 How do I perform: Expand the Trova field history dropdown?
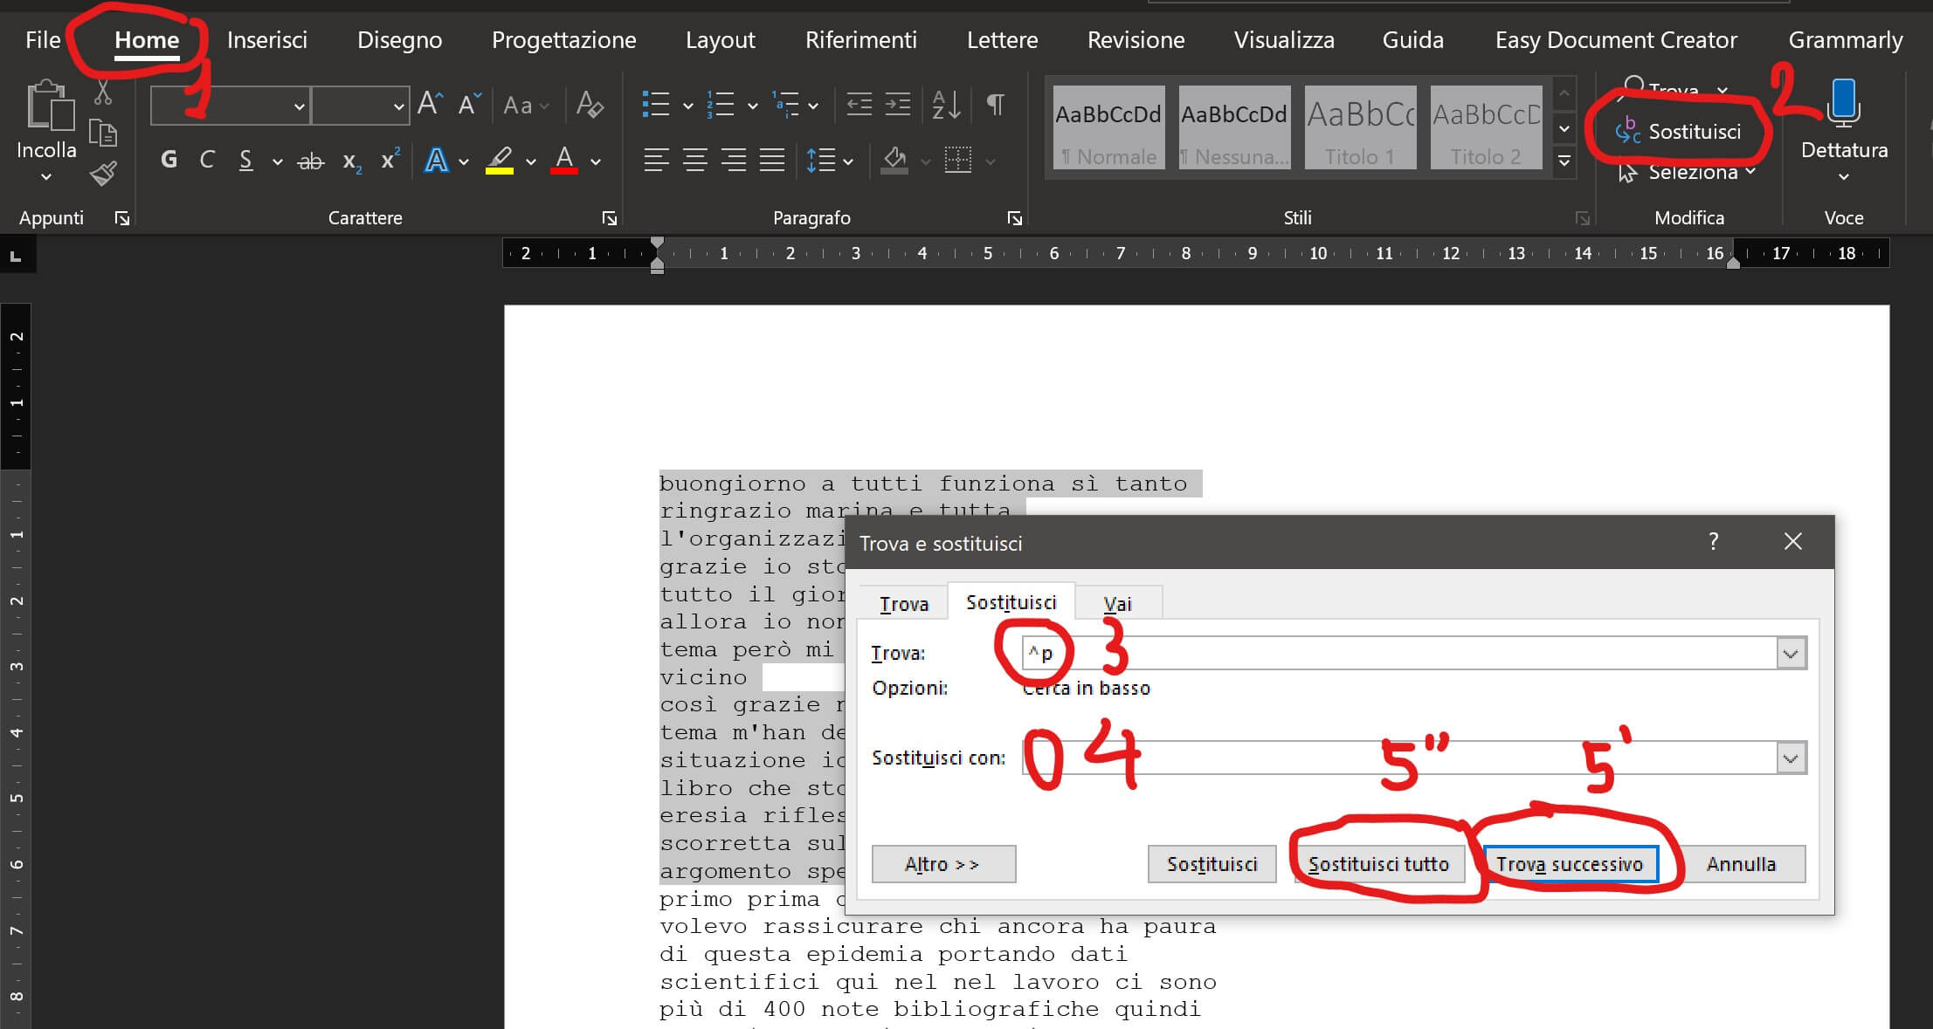coord(1790,654)
